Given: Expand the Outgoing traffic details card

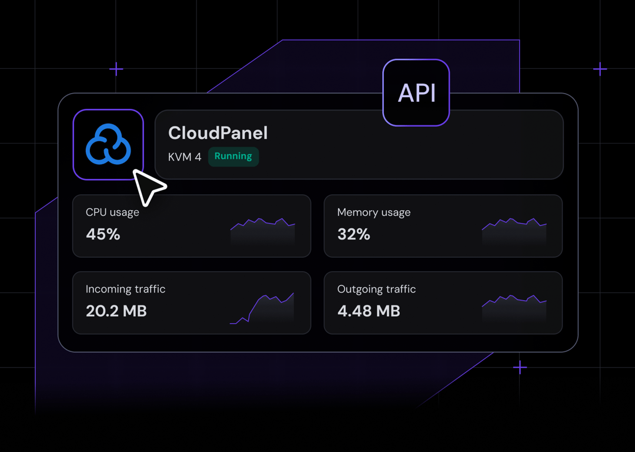Looking at the screenshot, I should point(443,303).
